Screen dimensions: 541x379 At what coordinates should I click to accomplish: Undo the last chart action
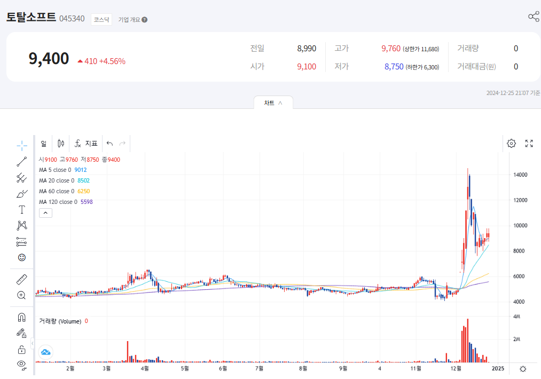(x=109, y=144)
